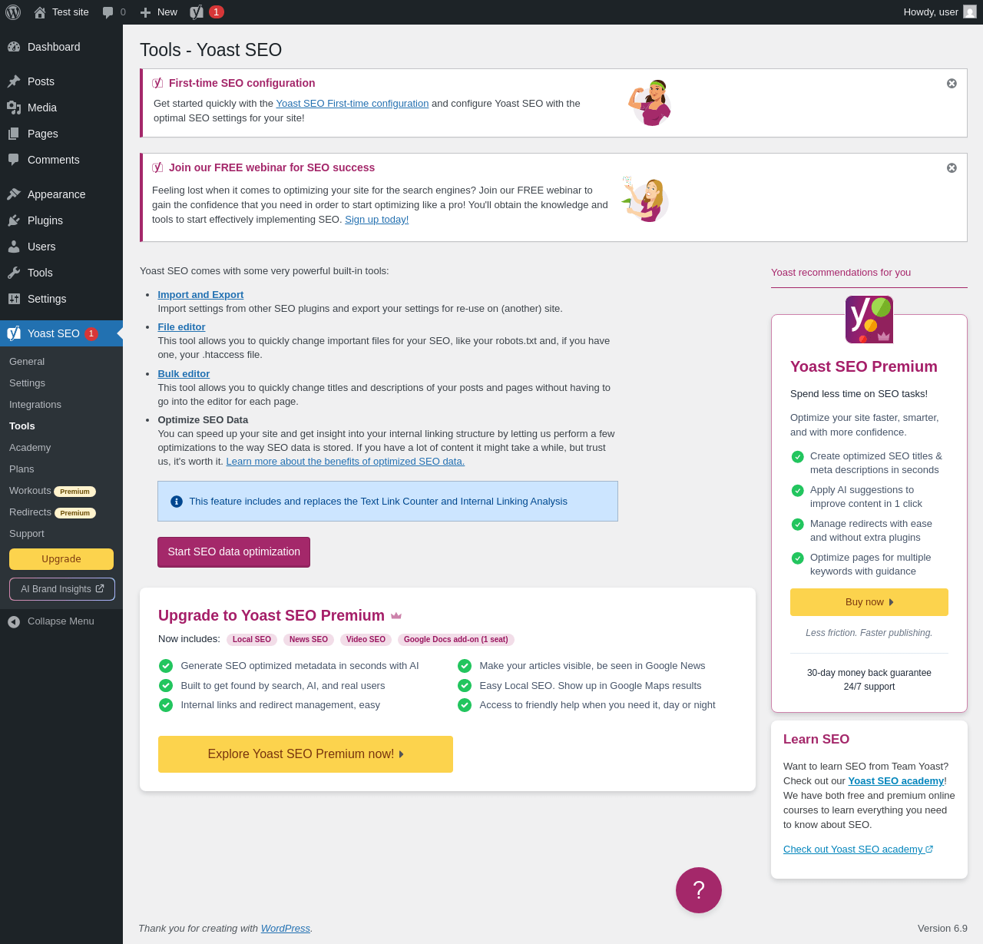
Task: Open the user avatar in admin bar
Action: tap(970, 12)
